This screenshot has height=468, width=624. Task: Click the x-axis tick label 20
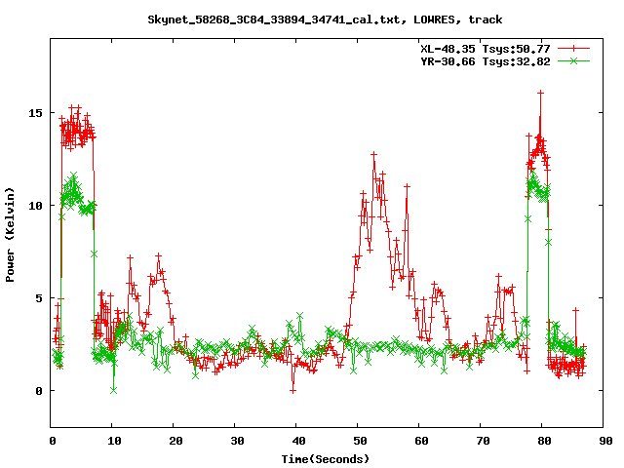click(x=175, y=441)
